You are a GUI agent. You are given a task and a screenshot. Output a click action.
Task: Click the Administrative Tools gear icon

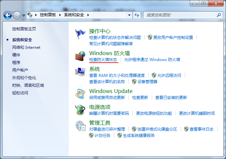80,126
